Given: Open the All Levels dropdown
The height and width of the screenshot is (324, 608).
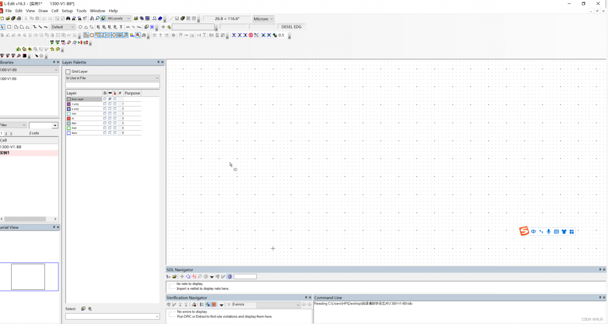Looking at the screenshot, I should [119, 19].
